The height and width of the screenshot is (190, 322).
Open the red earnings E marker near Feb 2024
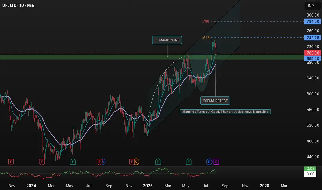(42, 162)
